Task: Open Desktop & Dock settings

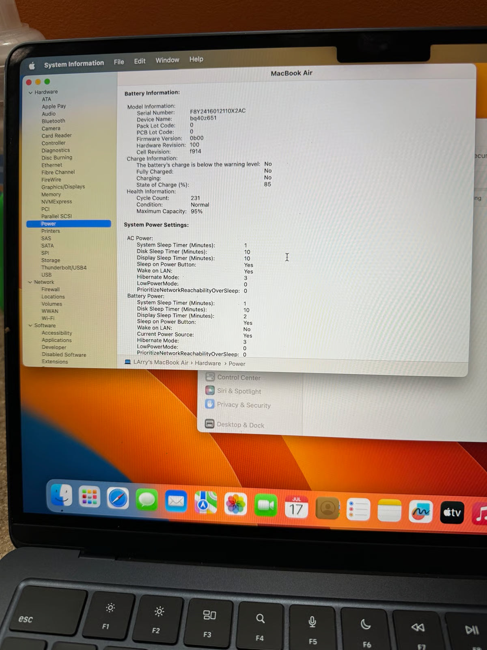Action: coord(240,425)
